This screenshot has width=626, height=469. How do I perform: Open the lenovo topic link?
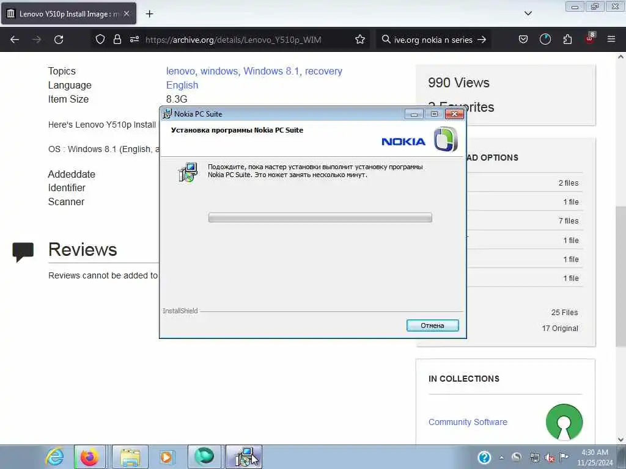pyautogui.click(x=180, y=71)
